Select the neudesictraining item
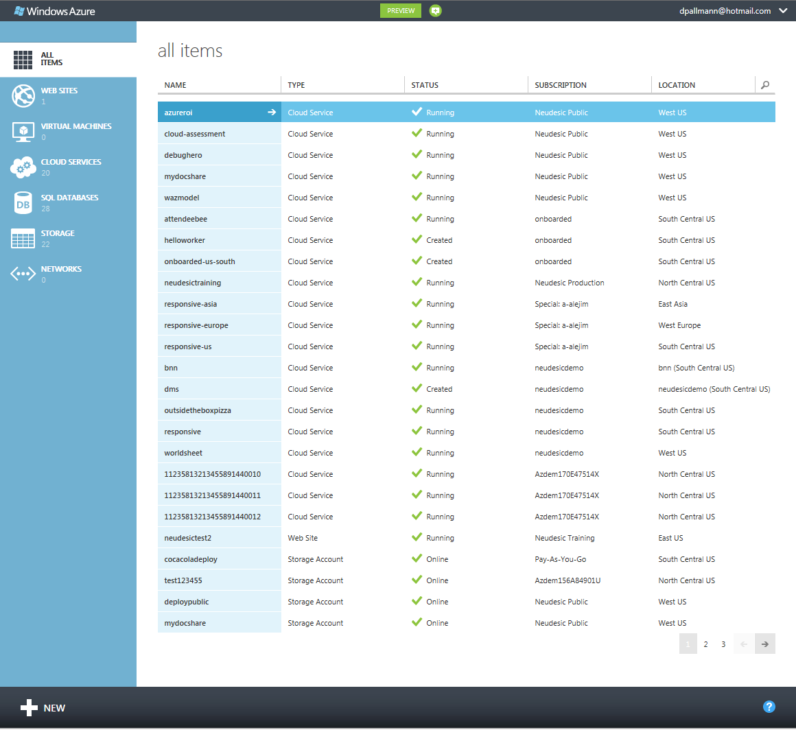 [192, 283]
